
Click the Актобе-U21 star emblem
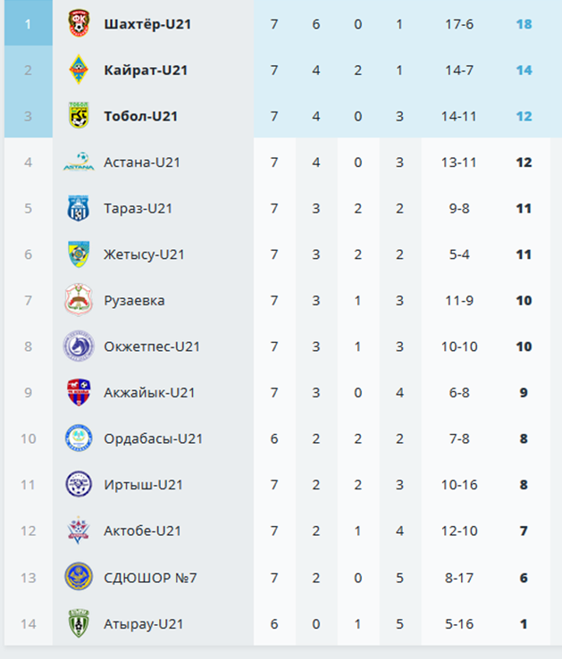click(x=79, y=530)
